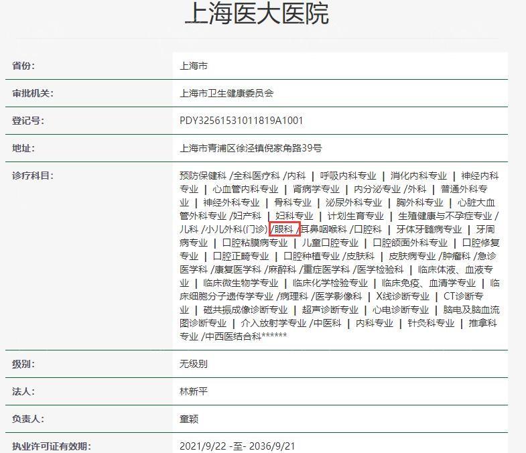Select the 负责人 label
526x453 pixels.
(28, 419)
